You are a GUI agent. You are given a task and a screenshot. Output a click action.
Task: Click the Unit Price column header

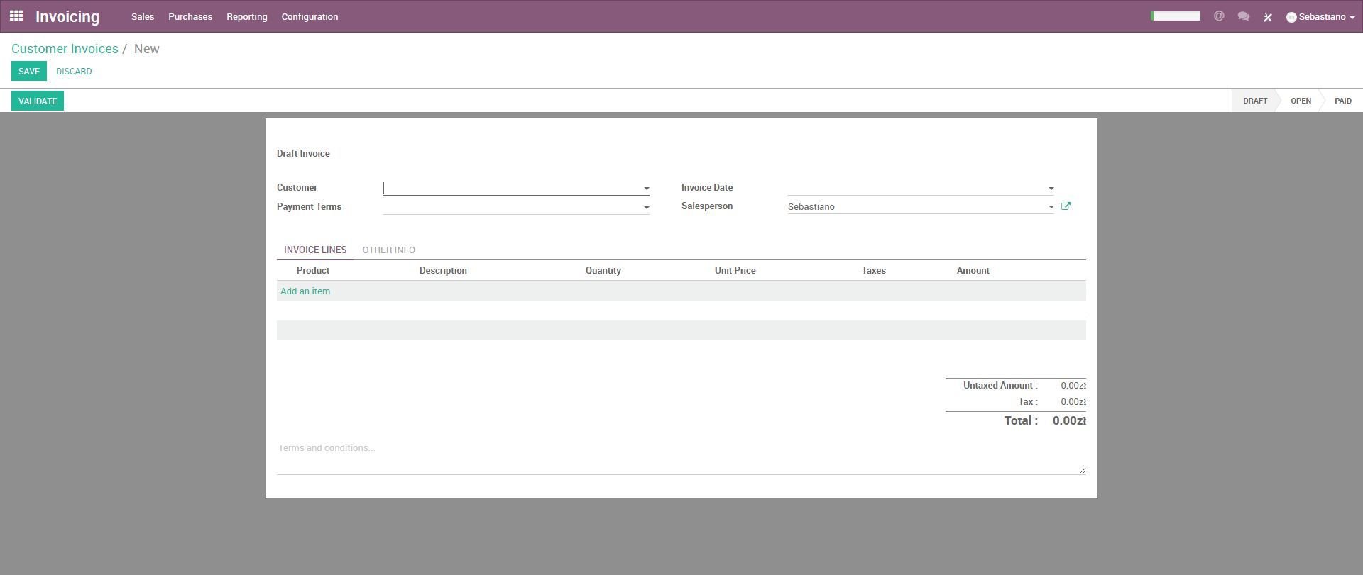click(x=735, y=271)
